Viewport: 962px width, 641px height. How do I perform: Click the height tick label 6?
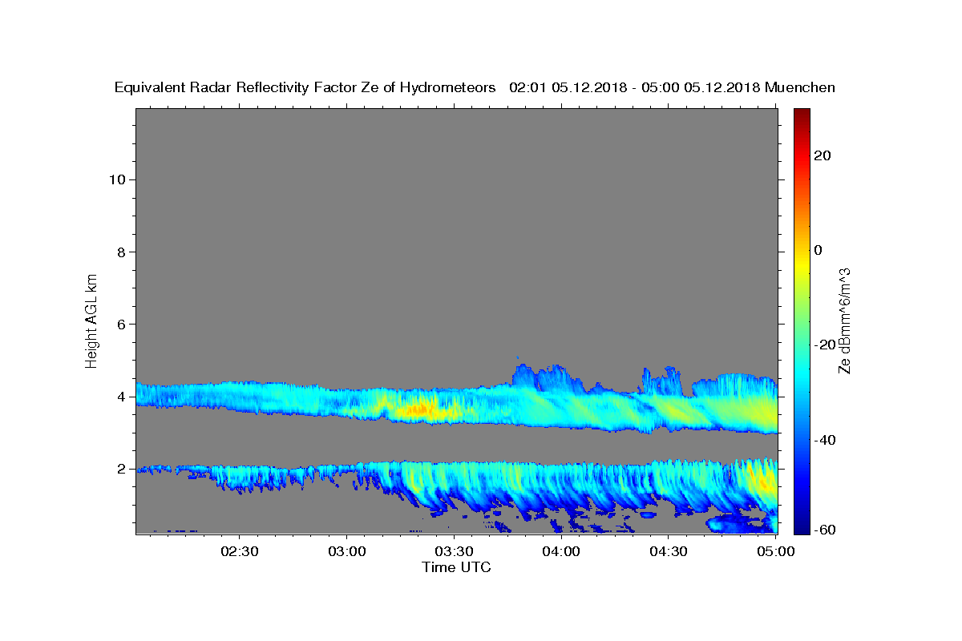[x=120, y=325]
